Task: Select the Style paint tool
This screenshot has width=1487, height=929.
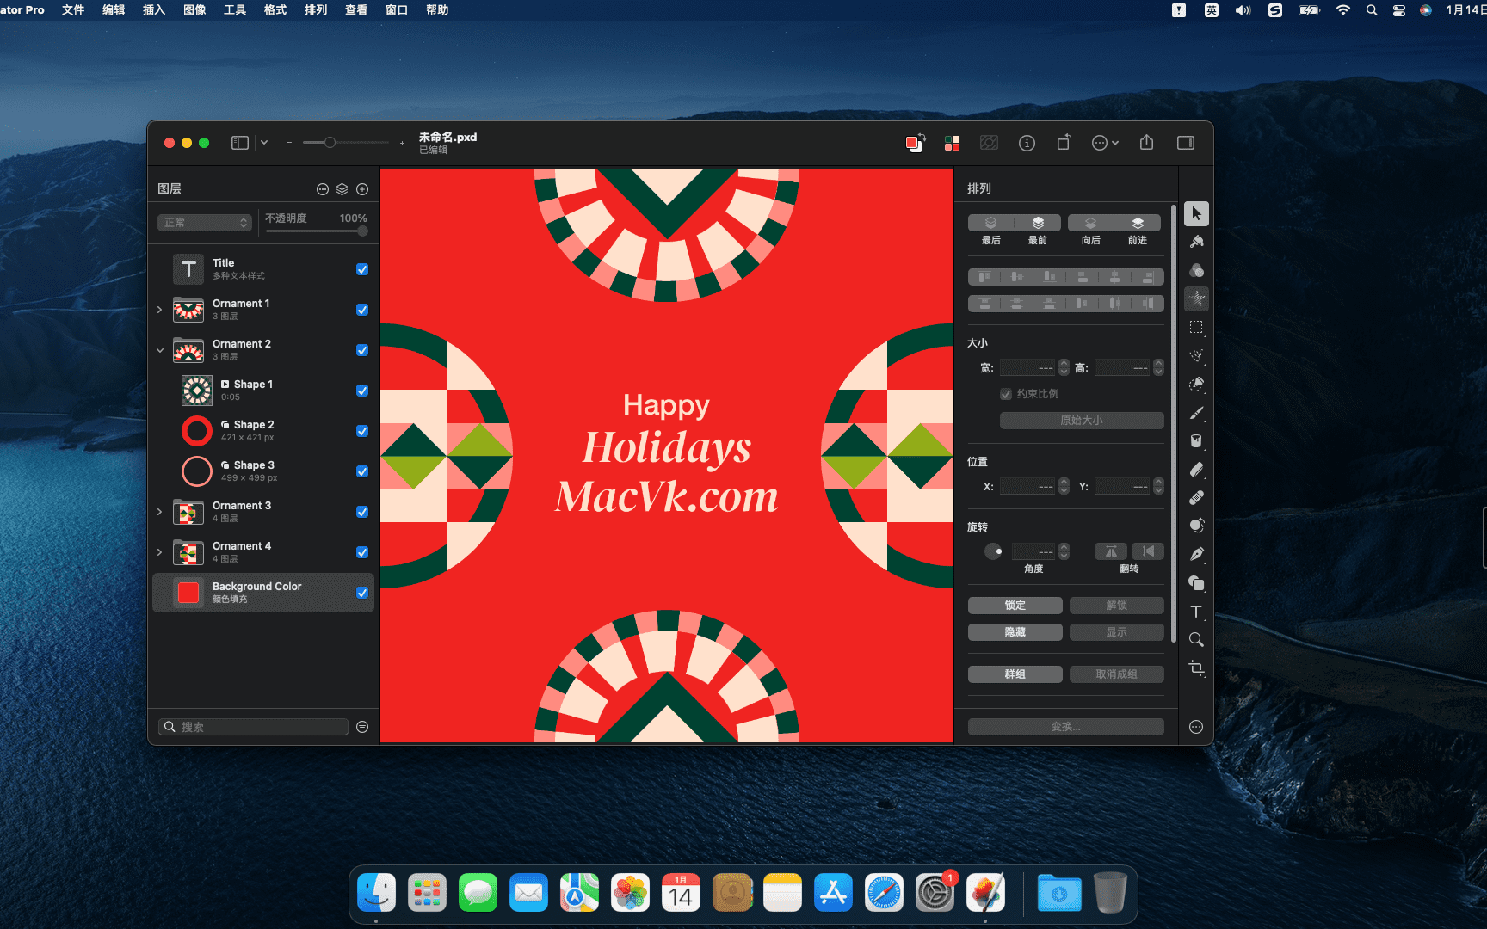Action: (x=1196, y=242)
